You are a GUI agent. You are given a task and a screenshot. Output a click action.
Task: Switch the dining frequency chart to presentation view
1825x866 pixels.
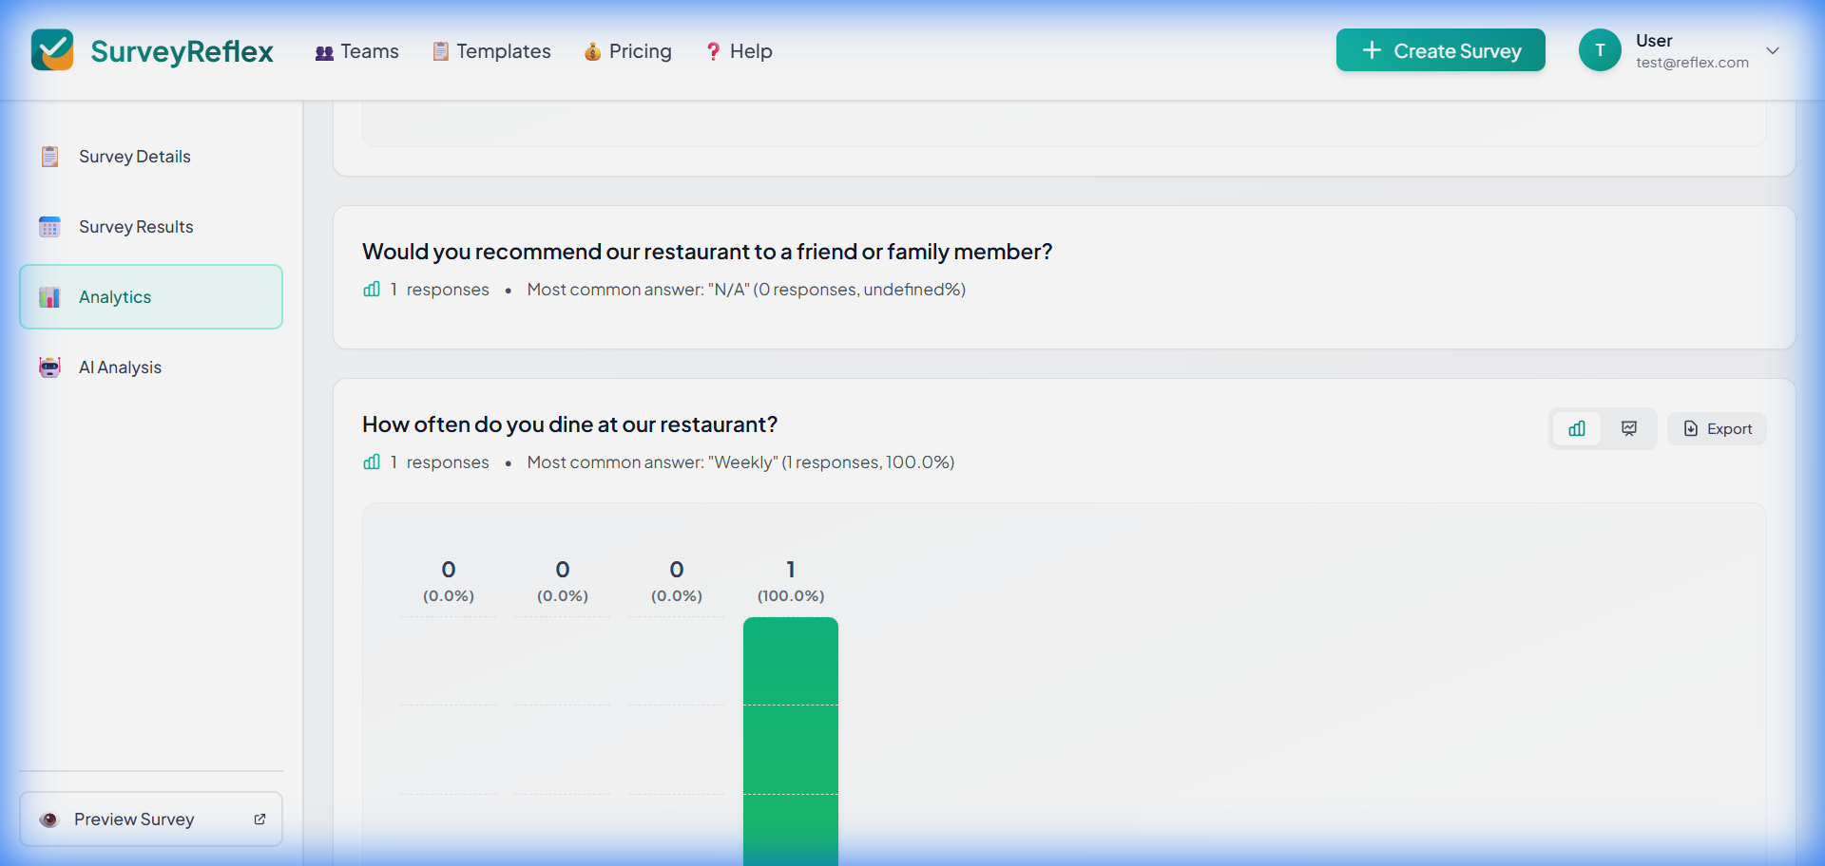[x=1628, y=428]
